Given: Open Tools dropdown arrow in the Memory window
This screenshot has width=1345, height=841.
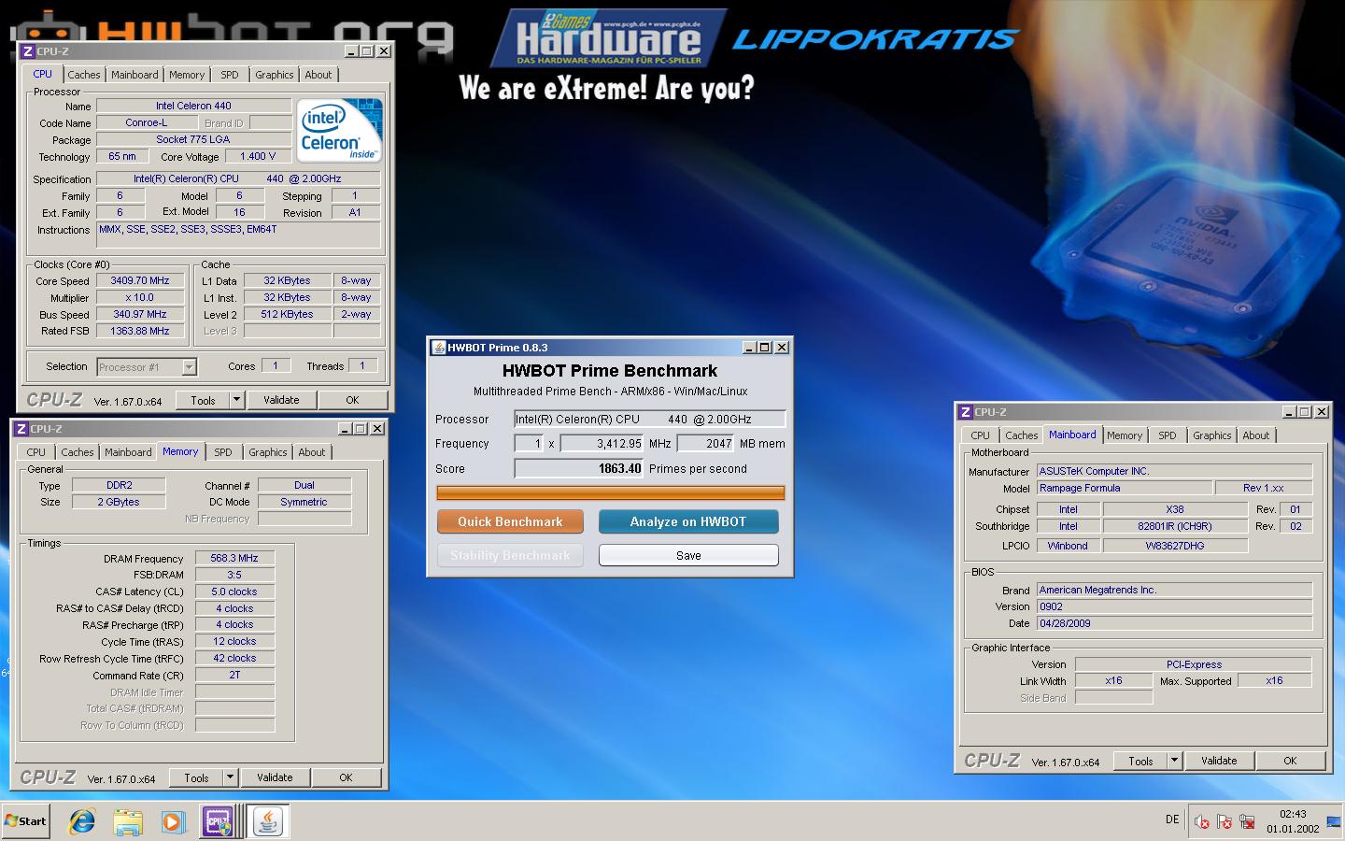Looking at the screenshot, I should pos(230,777).
